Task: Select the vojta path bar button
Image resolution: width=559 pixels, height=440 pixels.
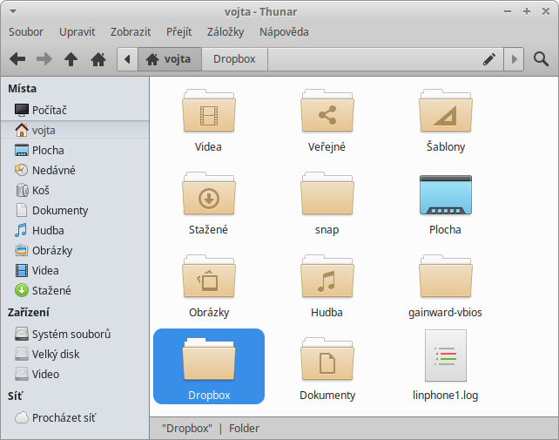Action: point(170,59)
